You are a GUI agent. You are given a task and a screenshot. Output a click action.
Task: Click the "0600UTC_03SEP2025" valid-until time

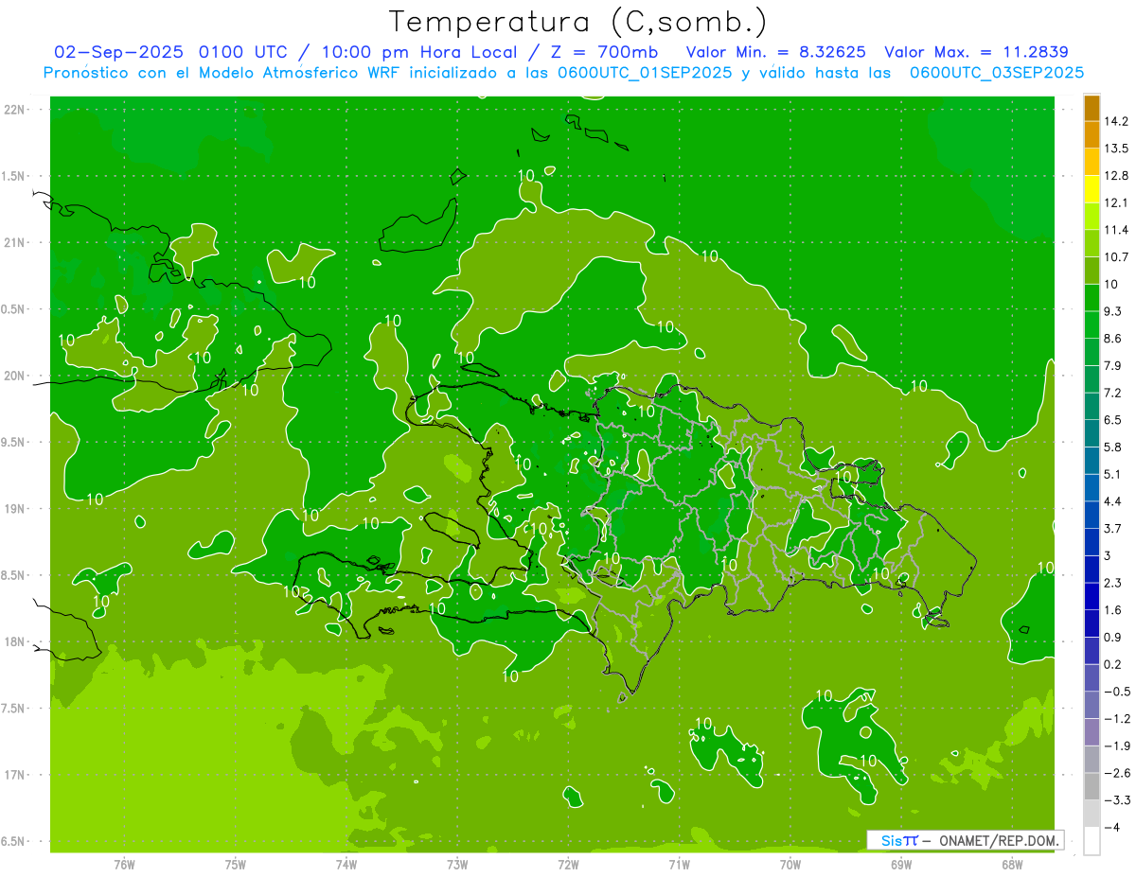[996, 72]
